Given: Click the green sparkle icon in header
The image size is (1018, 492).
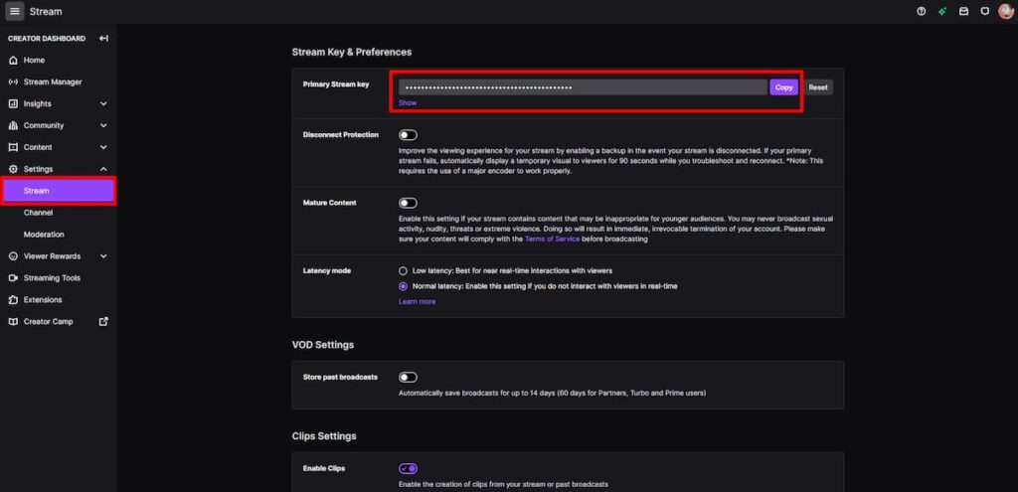Looking at the screenshot, I should click(942, 12).
